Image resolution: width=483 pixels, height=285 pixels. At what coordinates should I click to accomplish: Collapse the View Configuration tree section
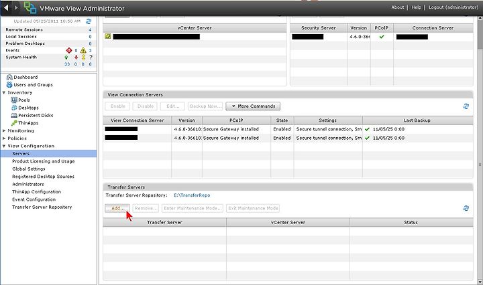(x=4, y=146)
